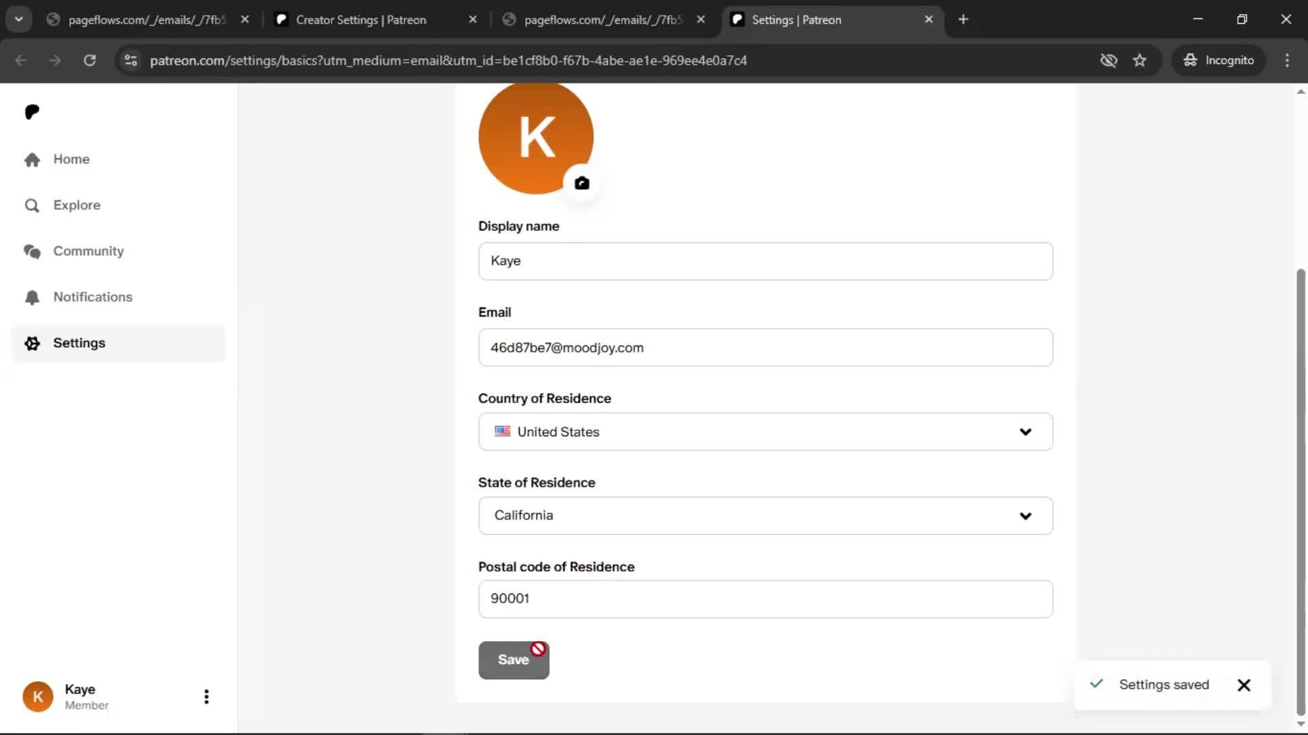Go back in browser history
The width and height of the screenshot is (1308, 735).
(21, 61)
